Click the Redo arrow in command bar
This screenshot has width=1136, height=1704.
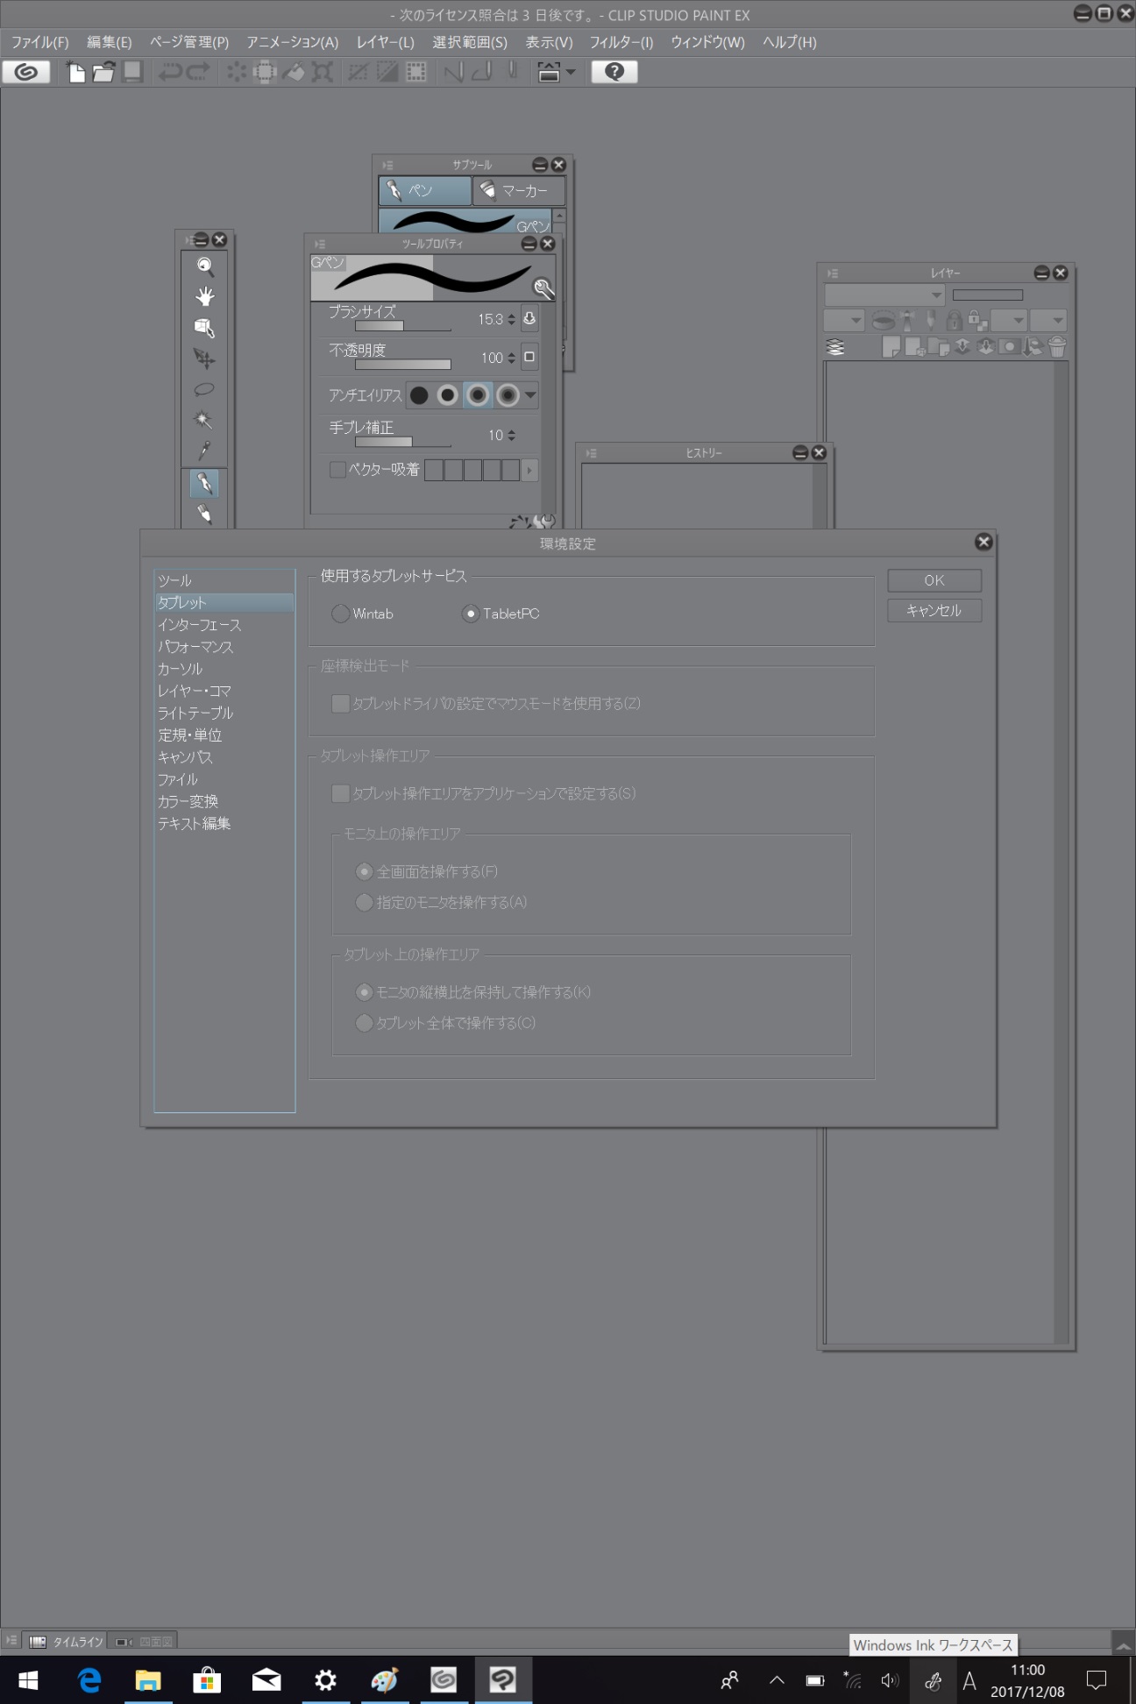pos(199,72)
